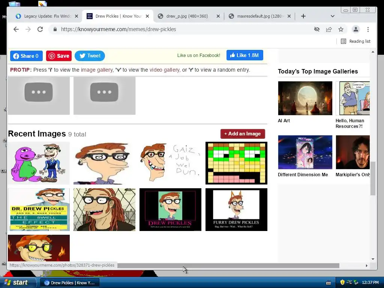Open a new browser tab
The width and height of the screenshot is (384, 288).
pos(303,16)
